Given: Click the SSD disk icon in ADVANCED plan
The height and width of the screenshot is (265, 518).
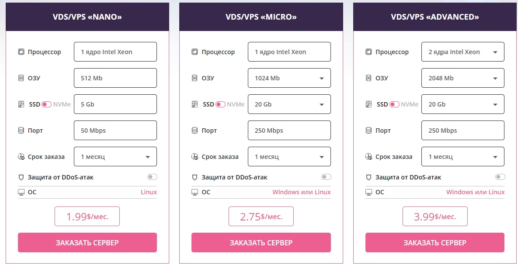Looking at the screenshot, I should (x=369, y=104).
